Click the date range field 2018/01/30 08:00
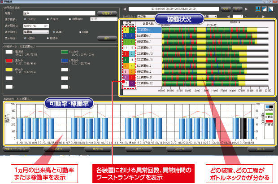This screenshot has width=278, height=184. (x=174, y=9)
